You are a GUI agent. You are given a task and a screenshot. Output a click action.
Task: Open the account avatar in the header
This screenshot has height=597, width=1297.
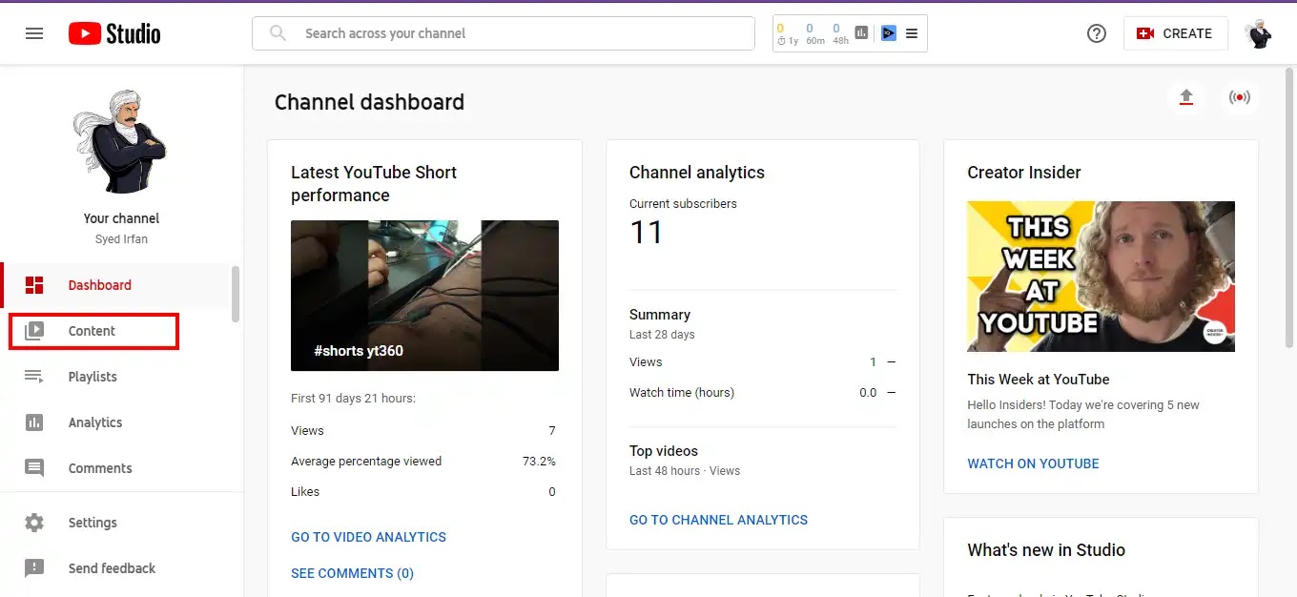(1259, 33)
